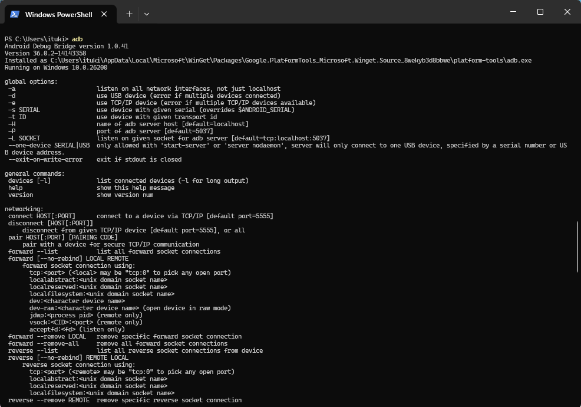Image resolution: width=581 pixels, height=407 pixels.
Task: Click 'forward --remove-all' command text
Action: point(44,343)
